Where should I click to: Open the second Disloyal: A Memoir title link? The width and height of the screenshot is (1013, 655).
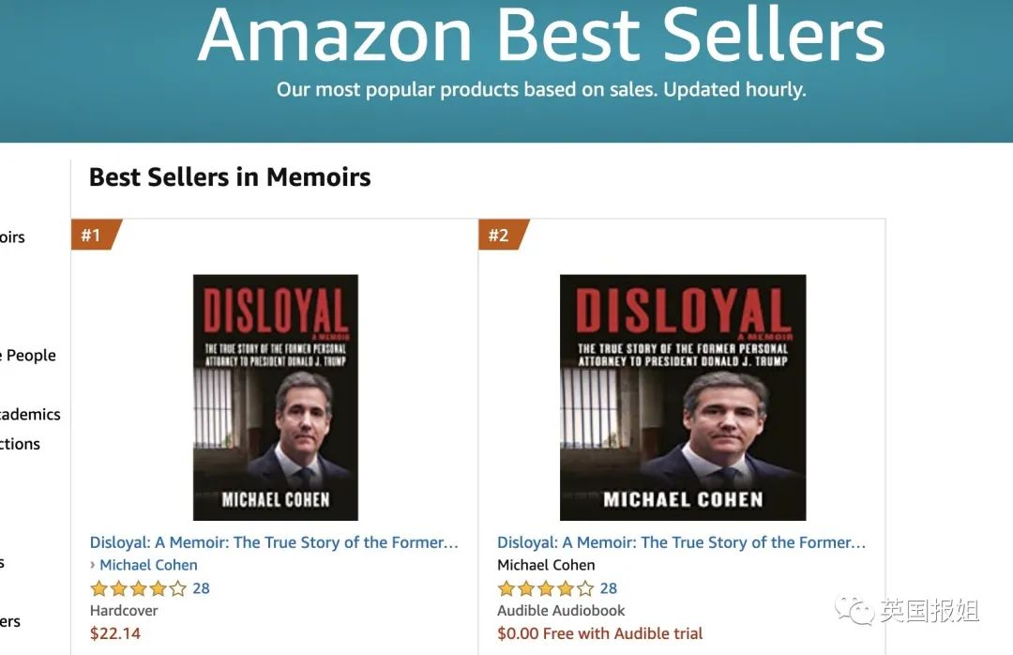(x=682, y=542)
